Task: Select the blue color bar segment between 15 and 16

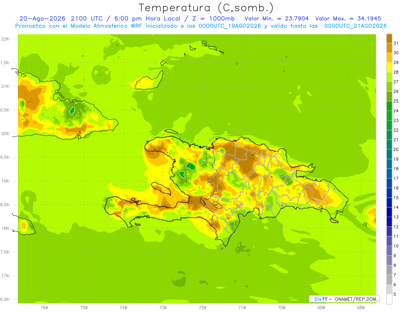Action: click(389, 193)
